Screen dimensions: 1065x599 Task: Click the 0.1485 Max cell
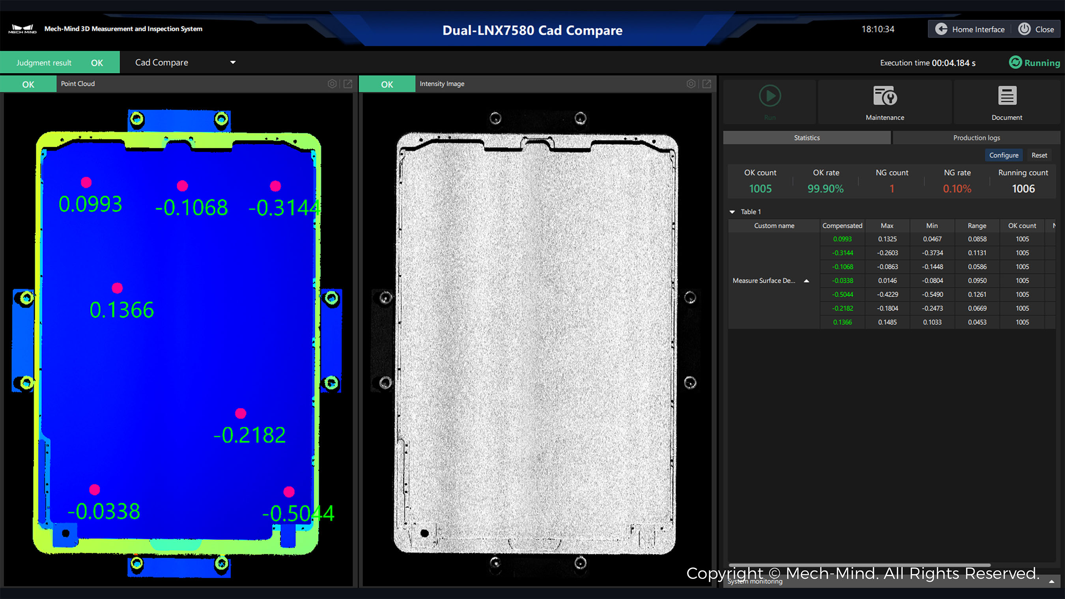pyautogui.click(x=887, y=323)
